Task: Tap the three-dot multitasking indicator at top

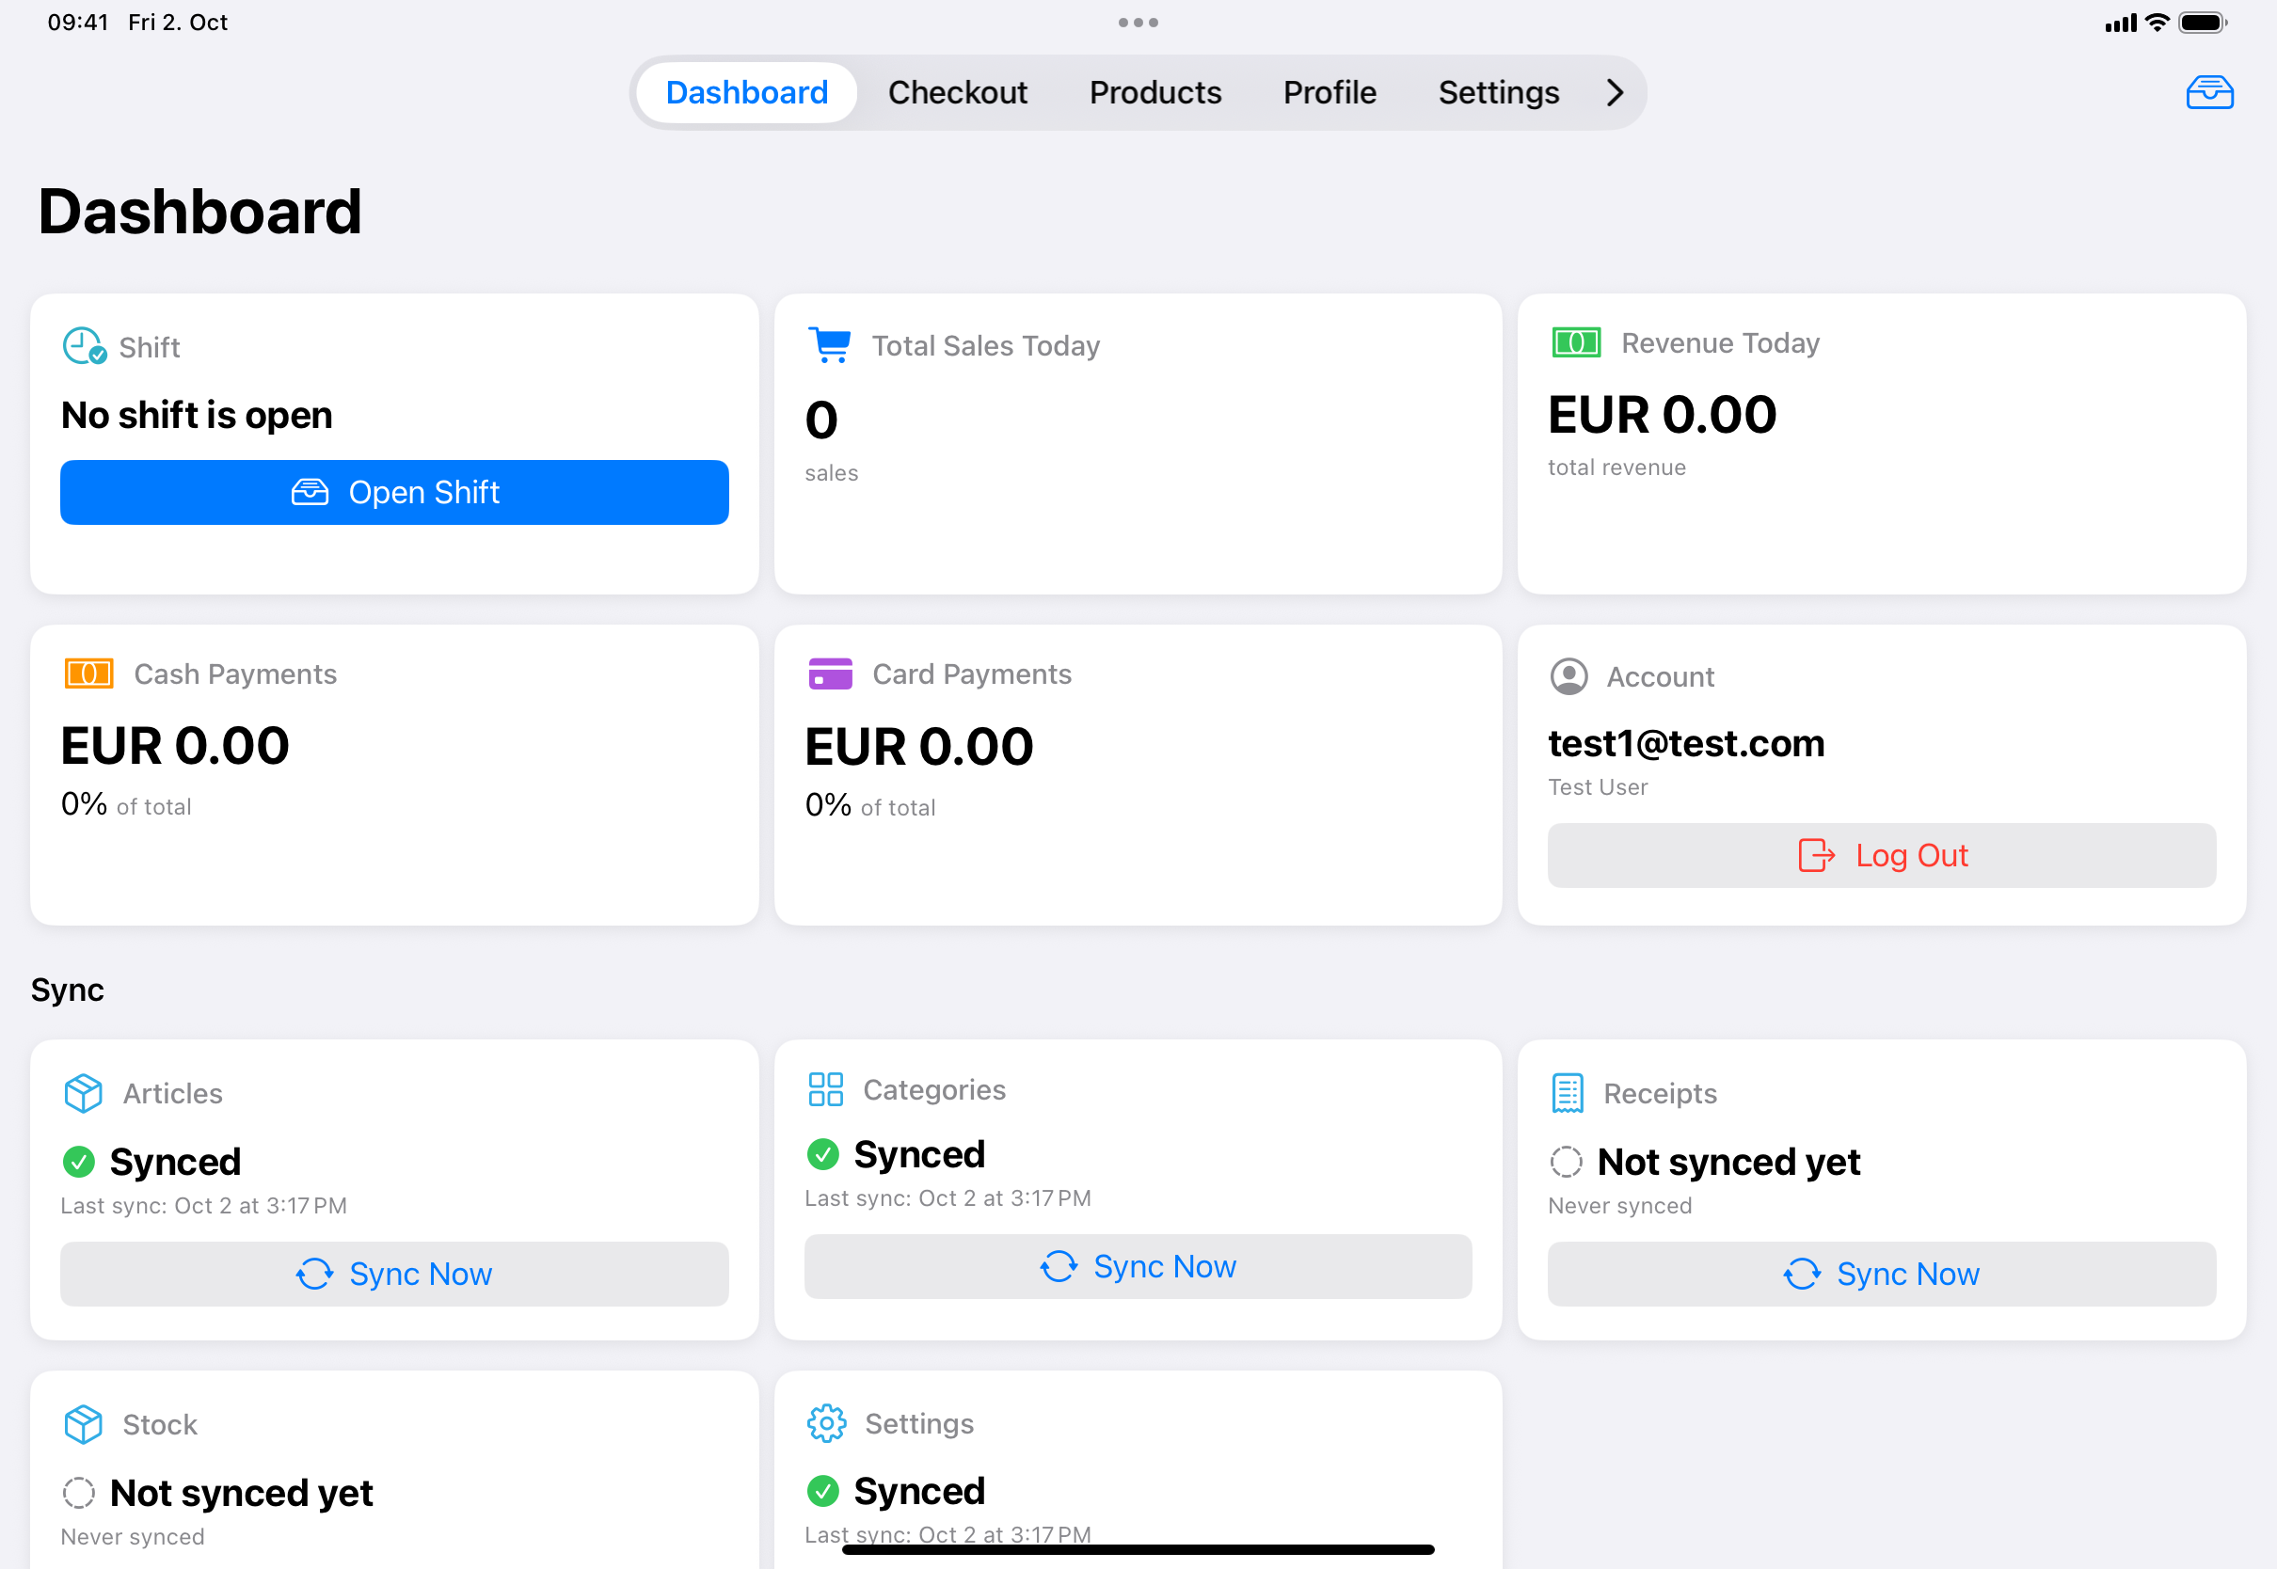Action: pyautogui.click(x=1138, y=23)
